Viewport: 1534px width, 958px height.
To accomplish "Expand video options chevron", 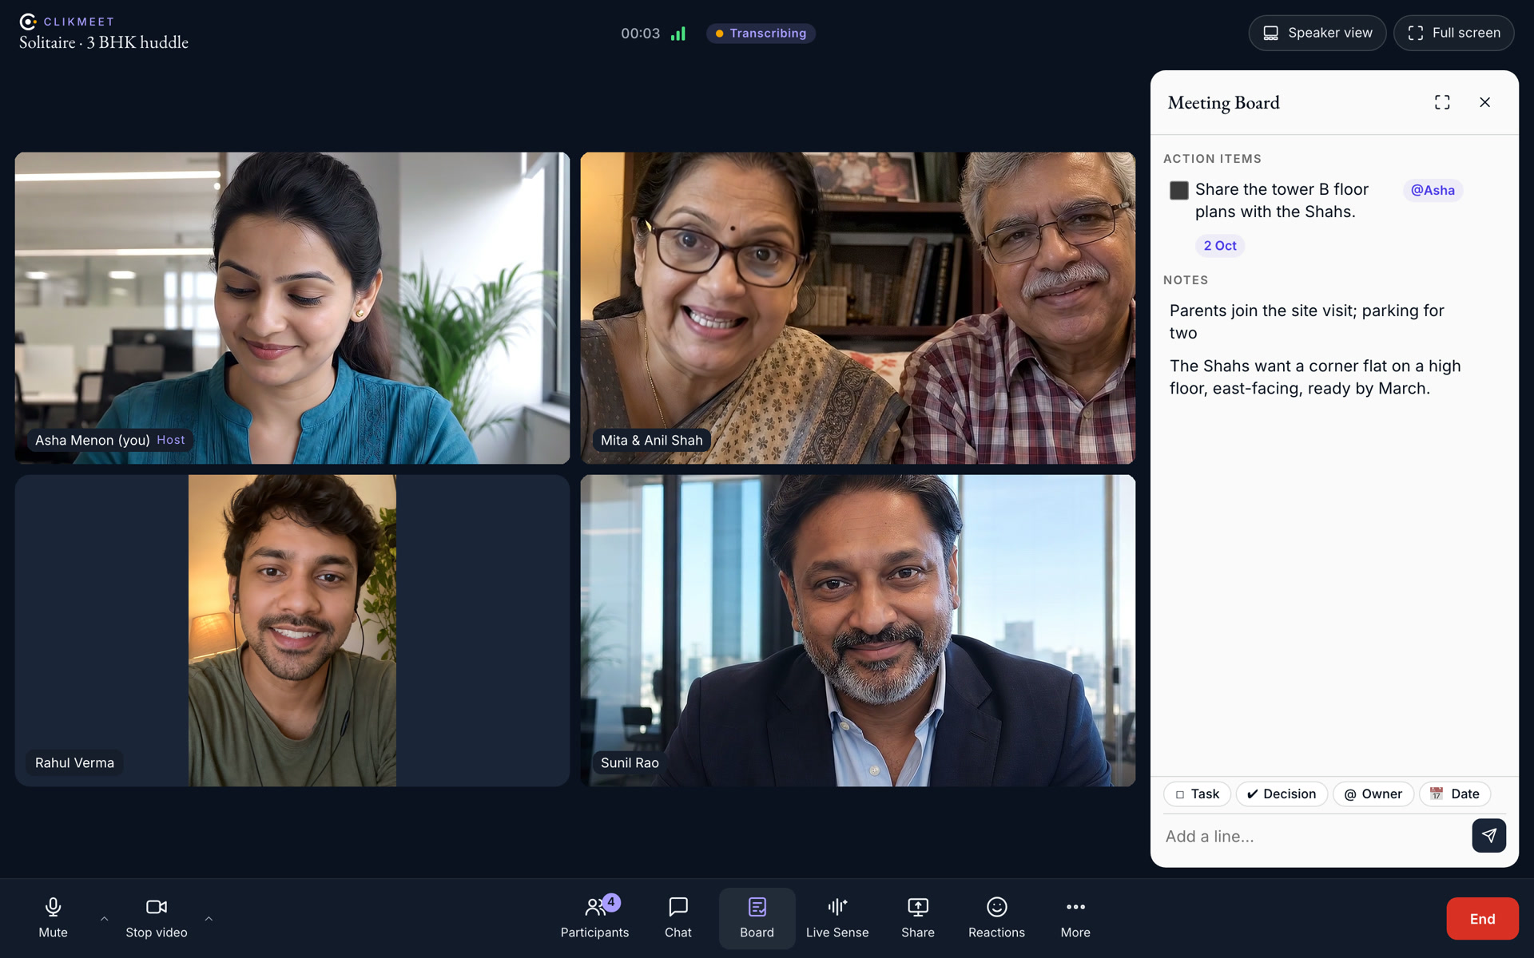I will 209,919.
